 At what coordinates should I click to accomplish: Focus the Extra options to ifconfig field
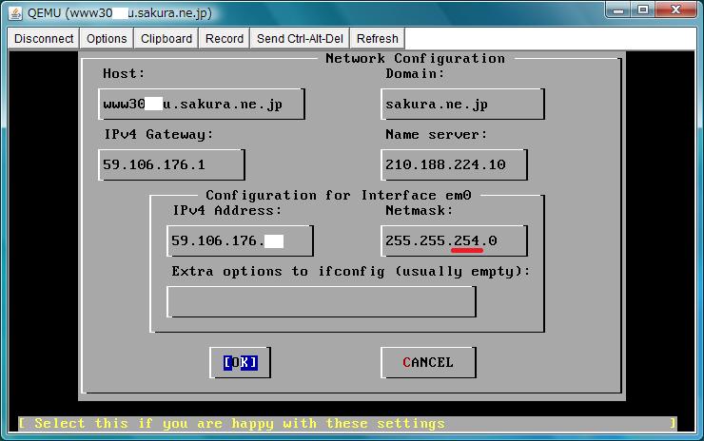[322, 301]
